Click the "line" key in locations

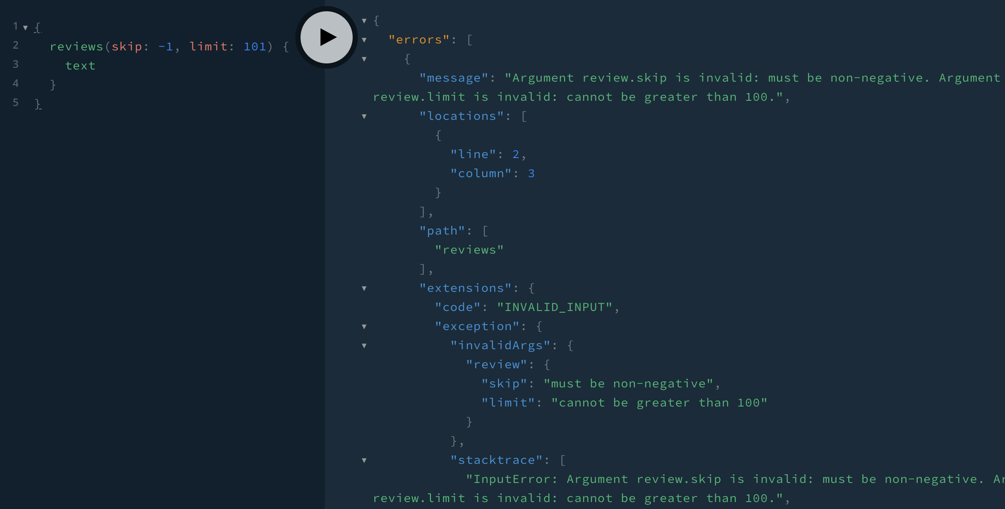(473, 155)
